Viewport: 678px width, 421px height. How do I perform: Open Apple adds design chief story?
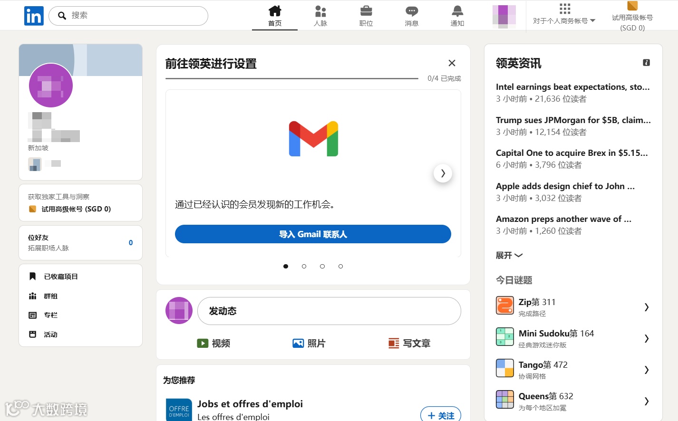click(x=565, y=186)
